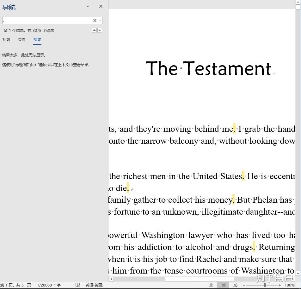Click the horizontal scrollbar thumb

coord(199,279)
